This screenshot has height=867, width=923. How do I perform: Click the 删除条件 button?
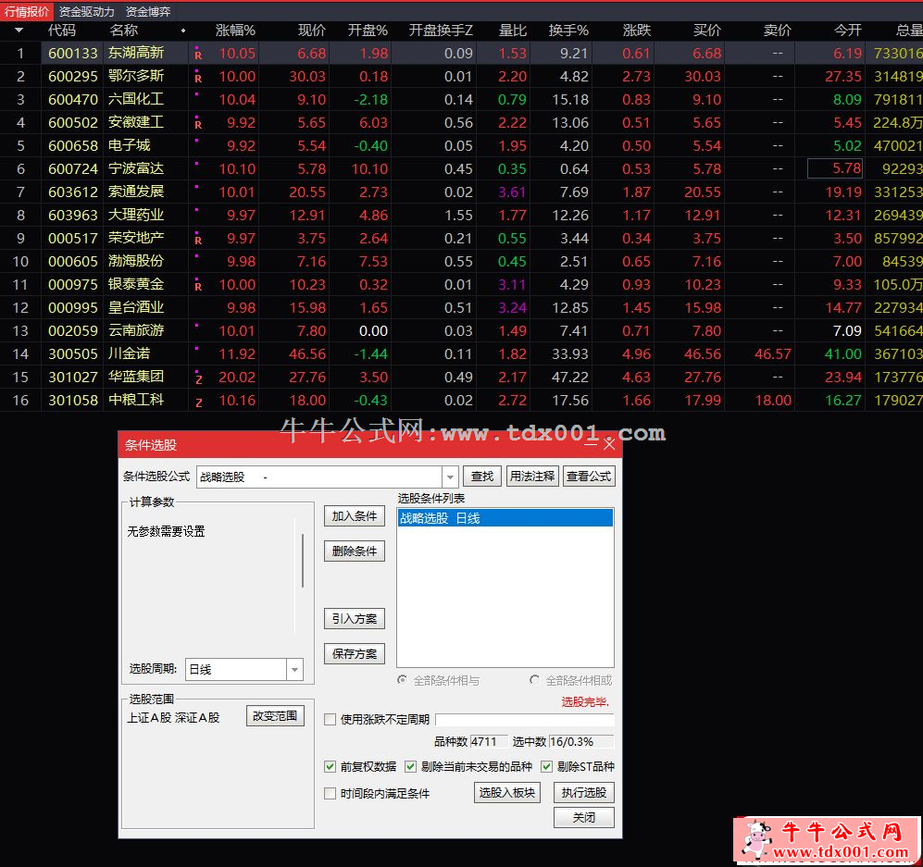(x=355, y=551)
